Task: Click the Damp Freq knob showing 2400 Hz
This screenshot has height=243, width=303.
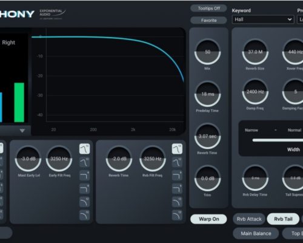Action: (255, 92)
